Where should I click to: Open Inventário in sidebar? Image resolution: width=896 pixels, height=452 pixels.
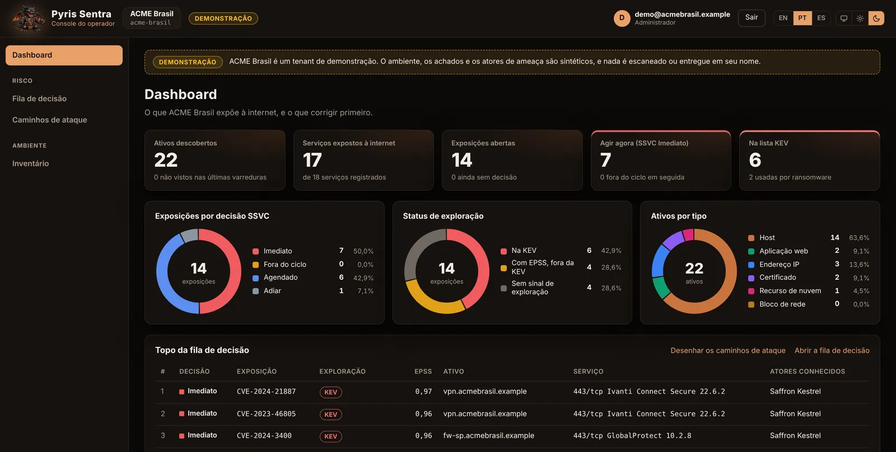[x=64, y=164]
